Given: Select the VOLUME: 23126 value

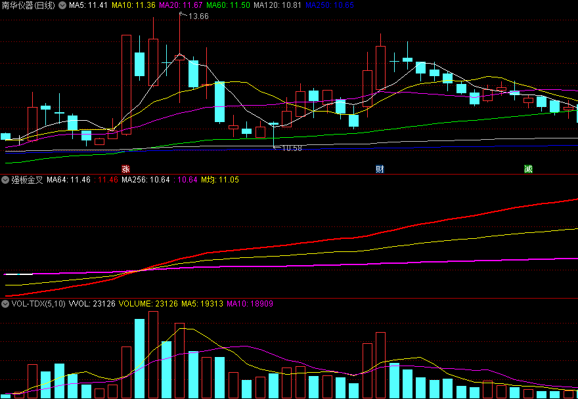Looking at the screenshot, I should pos(148,304).
